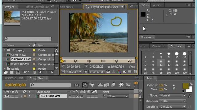197x110 pixels.
Task: Create a new folder in Project panel
Action: point(12,72)
